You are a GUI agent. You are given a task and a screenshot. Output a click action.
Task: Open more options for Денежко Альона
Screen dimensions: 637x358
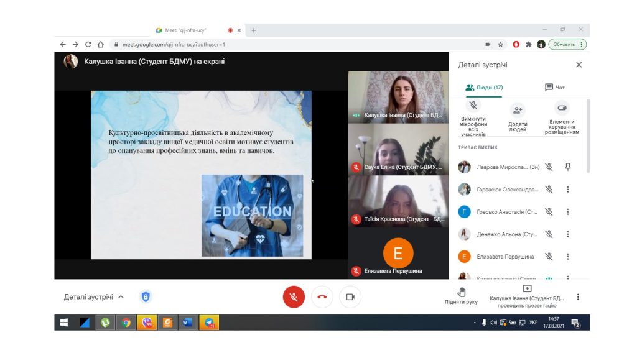tap(568, 234)
